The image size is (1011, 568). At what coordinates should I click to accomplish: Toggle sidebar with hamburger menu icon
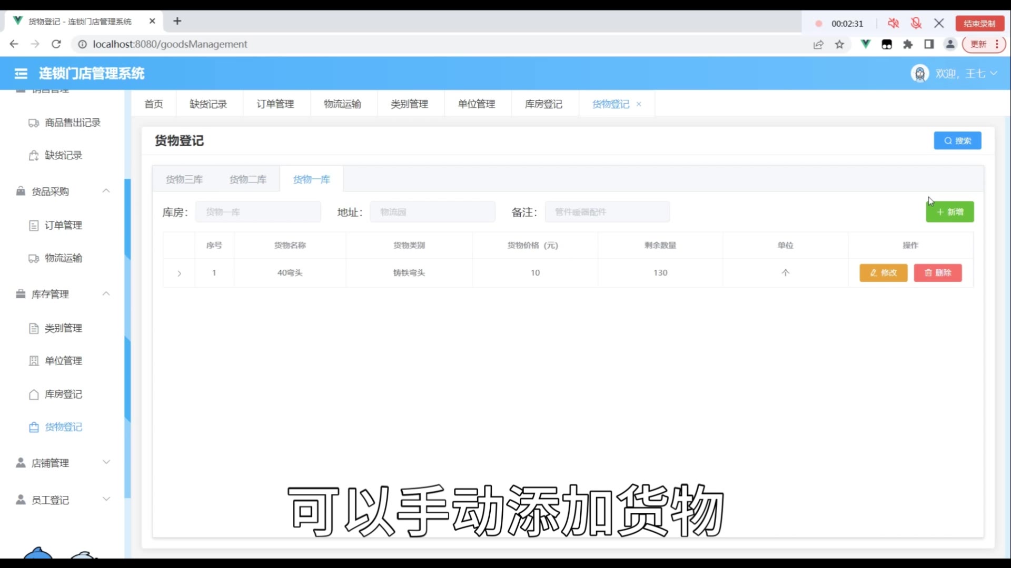21,74
